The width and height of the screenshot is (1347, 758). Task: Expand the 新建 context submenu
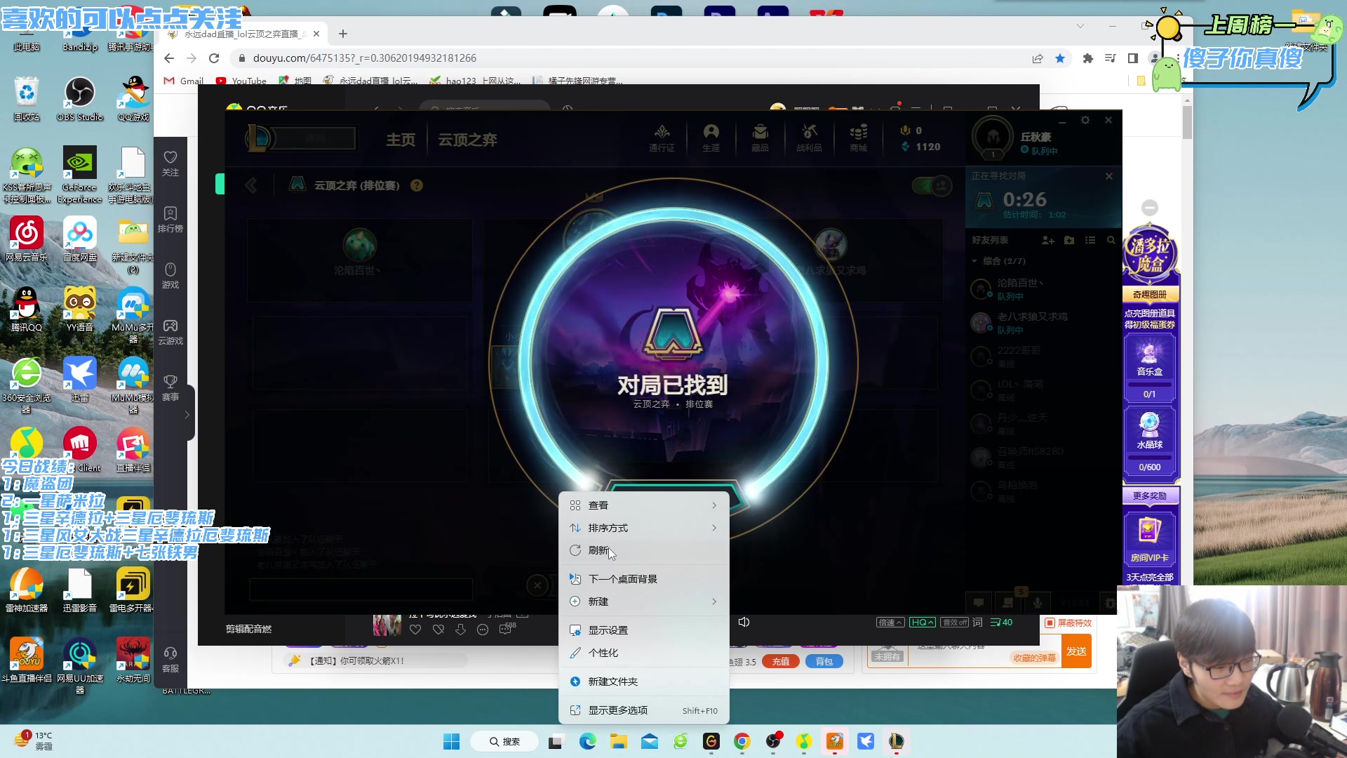(643, 601)
